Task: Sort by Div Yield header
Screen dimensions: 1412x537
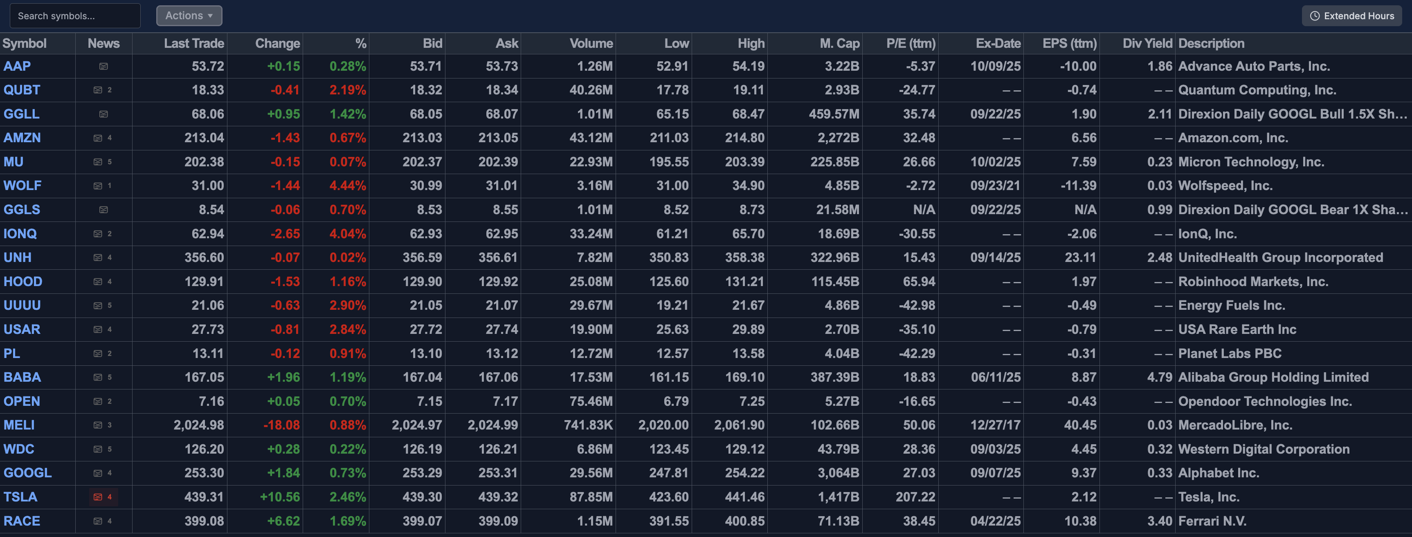Action: click(1147, 43)
